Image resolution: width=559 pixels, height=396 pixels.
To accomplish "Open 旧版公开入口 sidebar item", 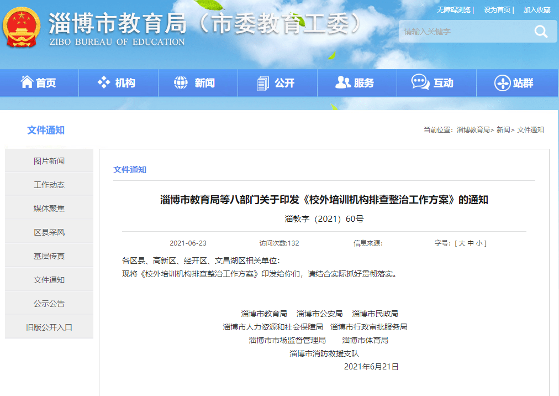I will pyautogui.click(x=49, y=327).
